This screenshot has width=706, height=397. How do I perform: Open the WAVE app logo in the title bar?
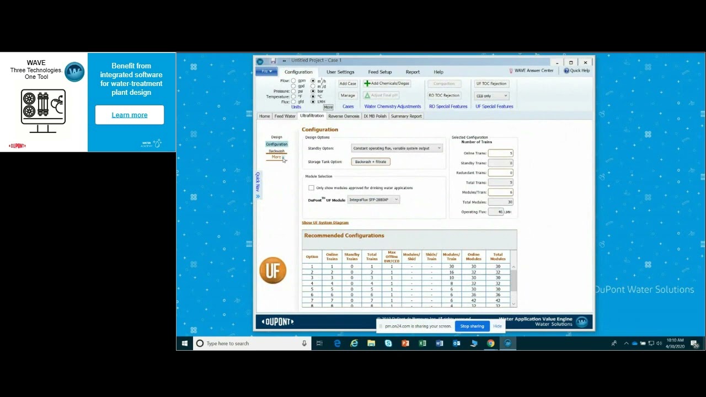coord(260,61)
